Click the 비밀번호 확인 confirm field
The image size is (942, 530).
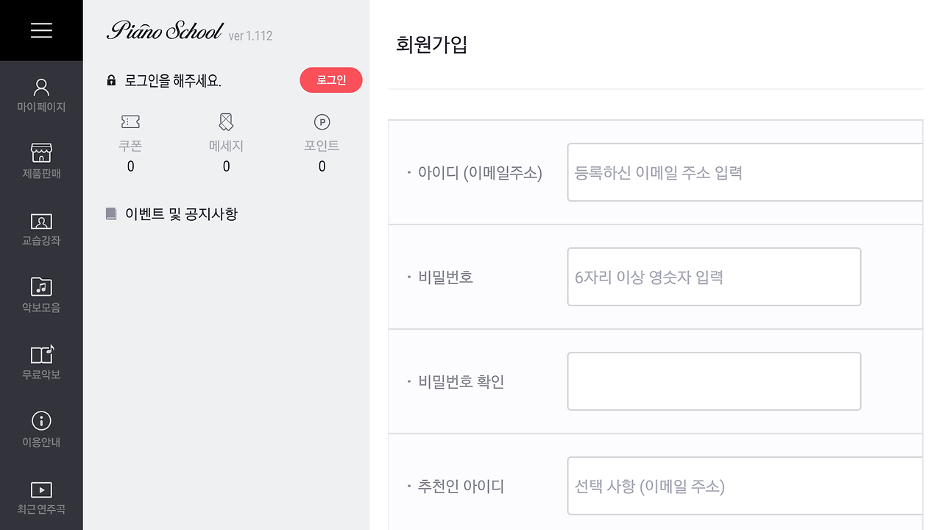713,381
